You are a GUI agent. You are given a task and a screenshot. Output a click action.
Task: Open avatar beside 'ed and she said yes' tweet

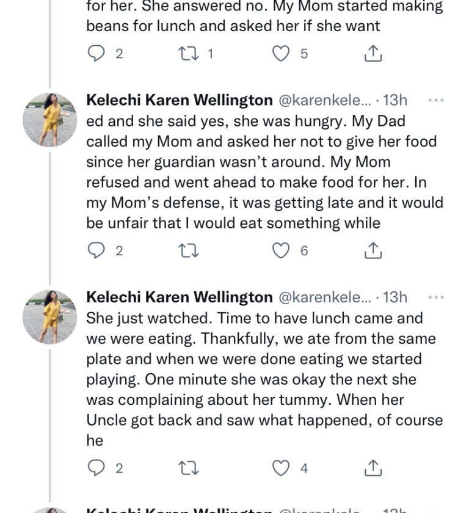(x=49, y=120)
